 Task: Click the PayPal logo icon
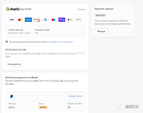tap(12, 96)
